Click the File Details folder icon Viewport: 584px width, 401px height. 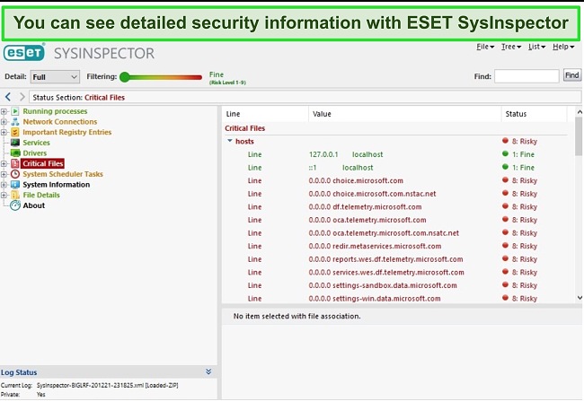click(15, 195)
